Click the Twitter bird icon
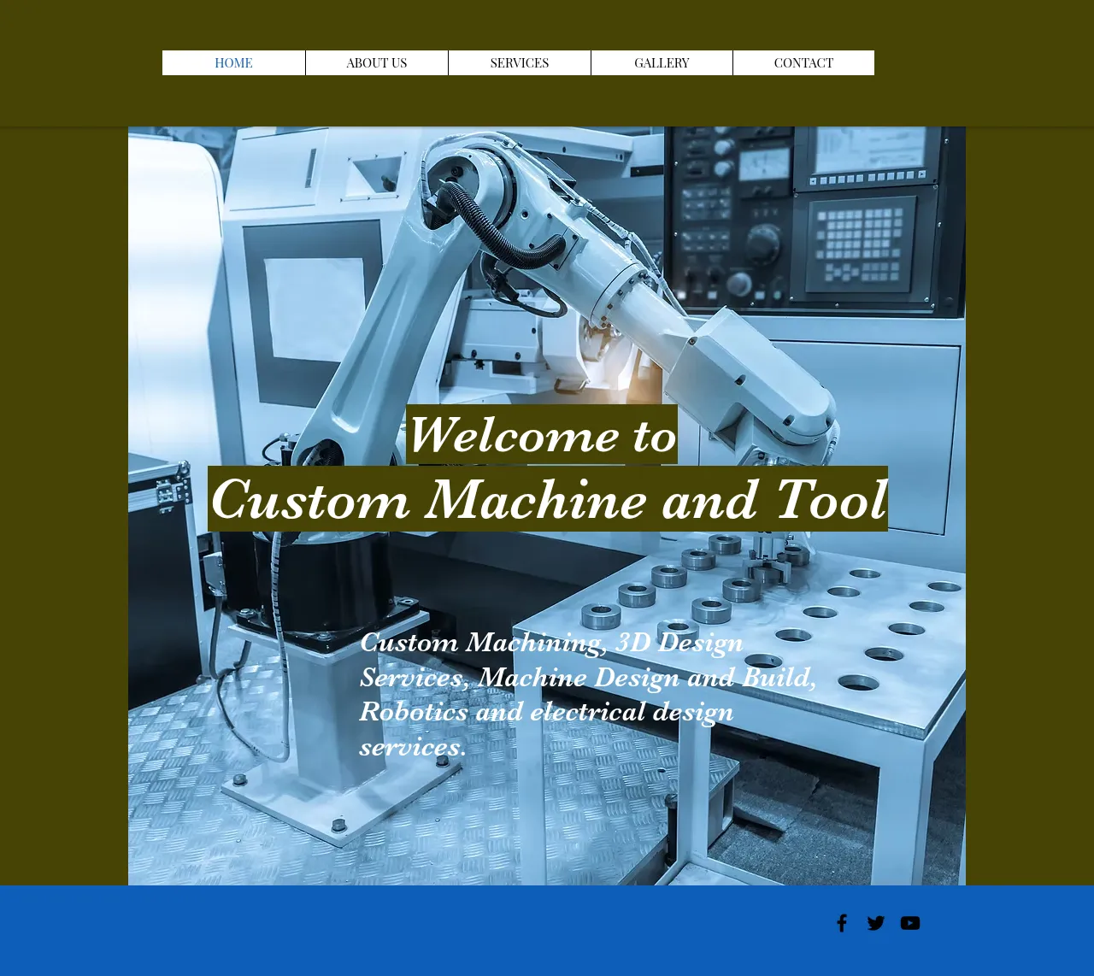 pos(876,923)
